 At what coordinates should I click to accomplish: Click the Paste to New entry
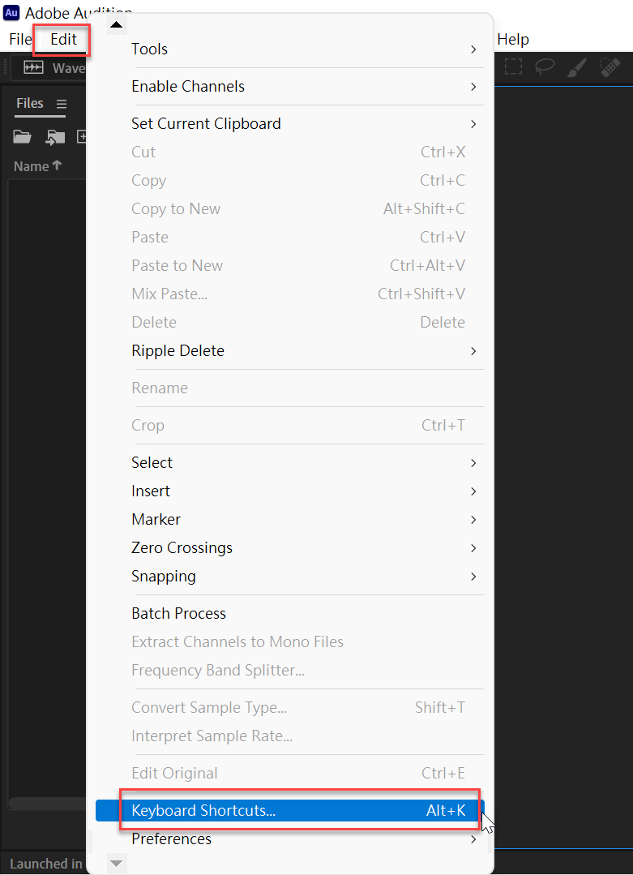290,266
